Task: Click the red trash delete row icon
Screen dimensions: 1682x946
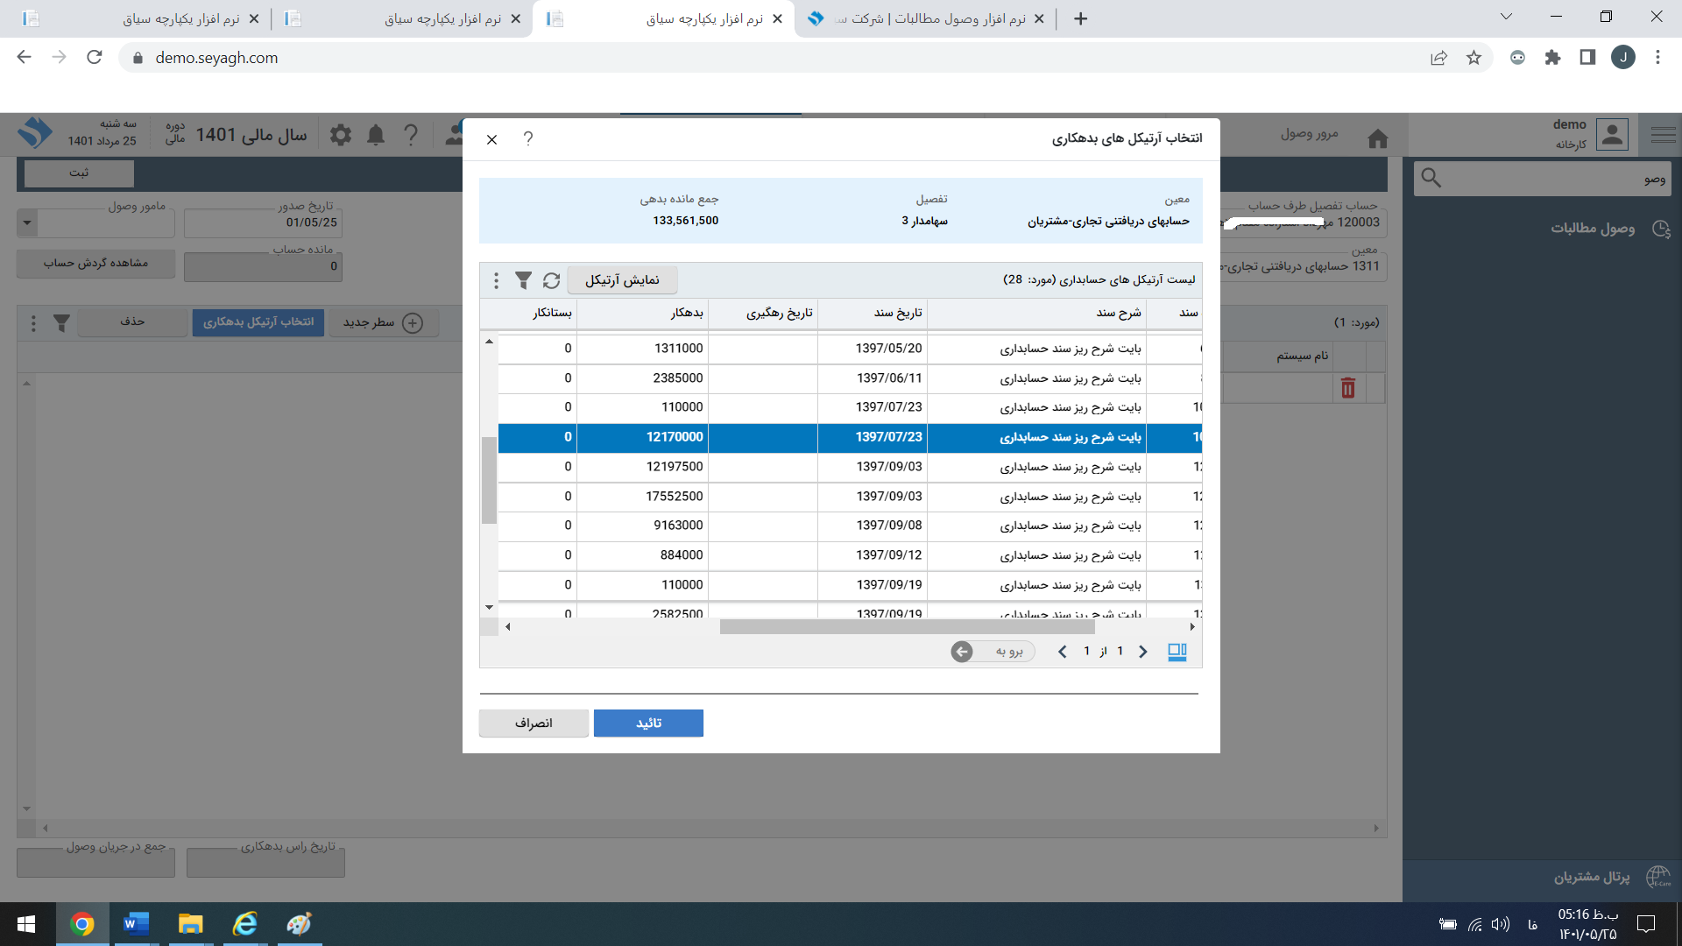Action: click(x=1347, y=388)
